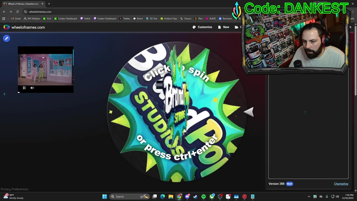View site information icon in address bar

click(25, 12)
